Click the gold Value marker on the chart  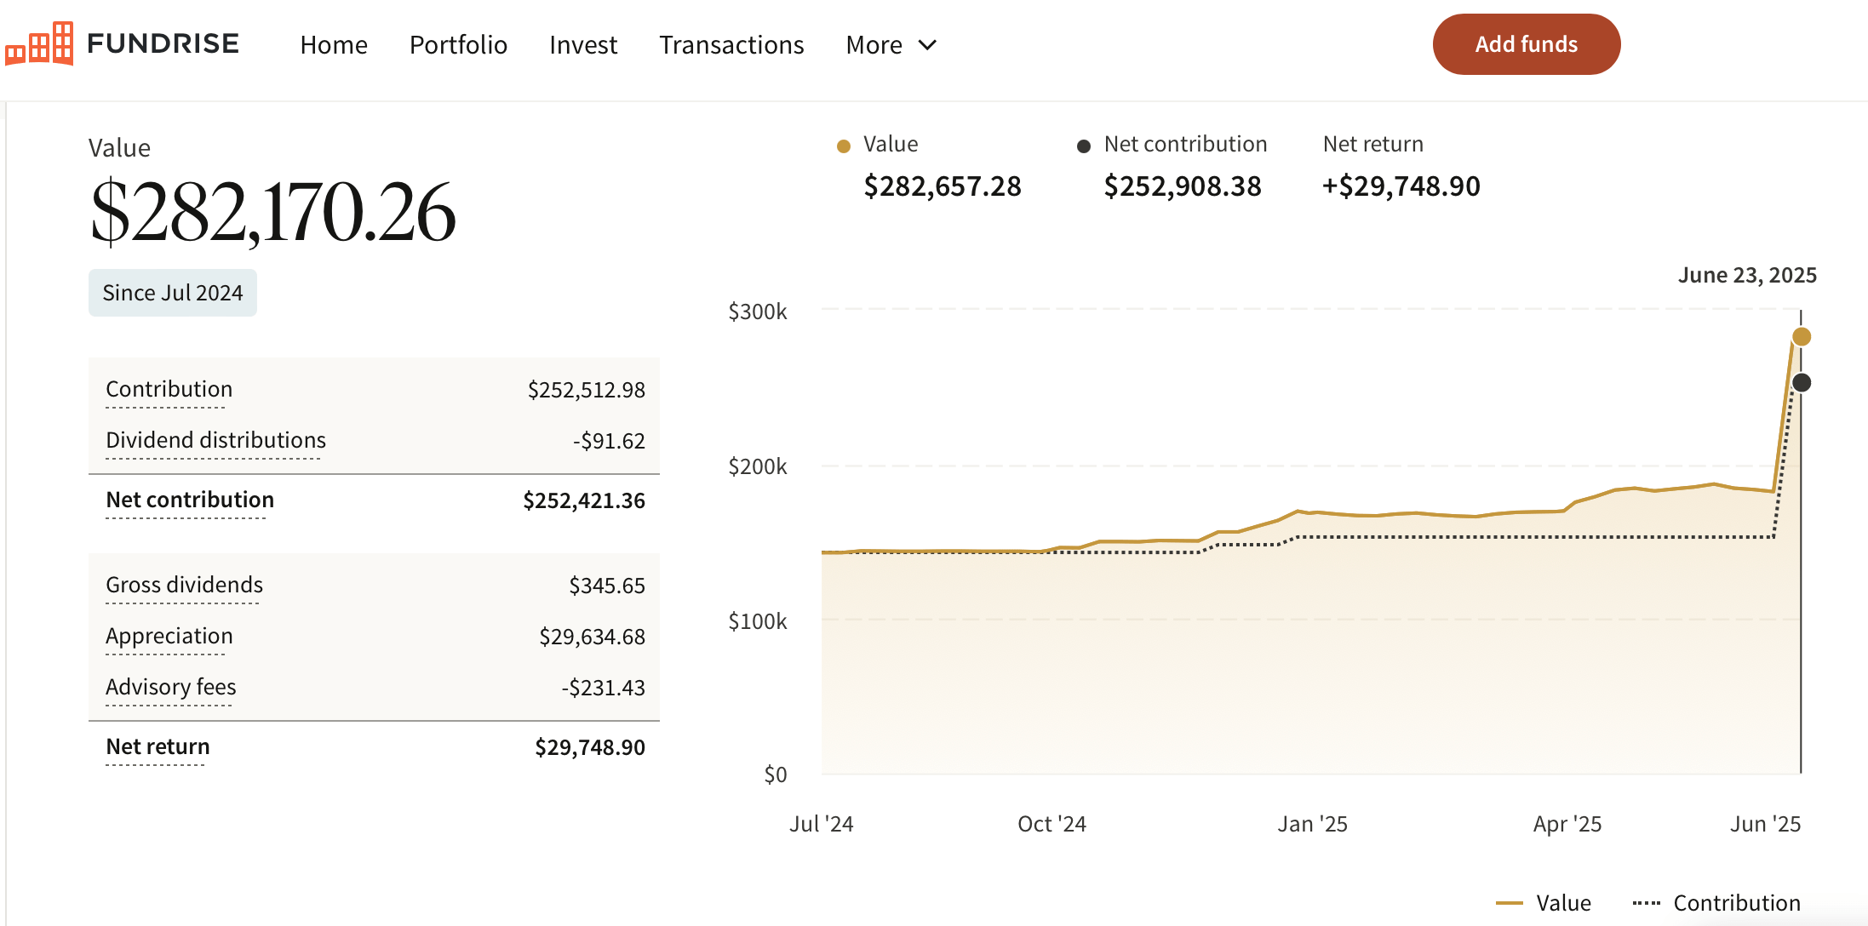coord(1802,337)
